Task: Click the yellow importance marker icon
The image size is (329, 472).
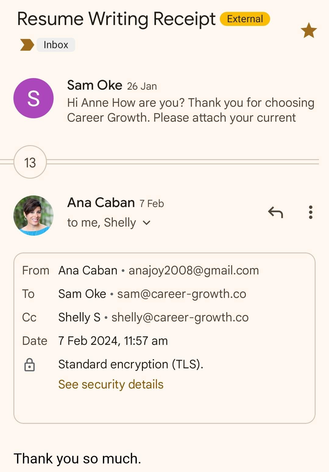Action: (27, 45)
